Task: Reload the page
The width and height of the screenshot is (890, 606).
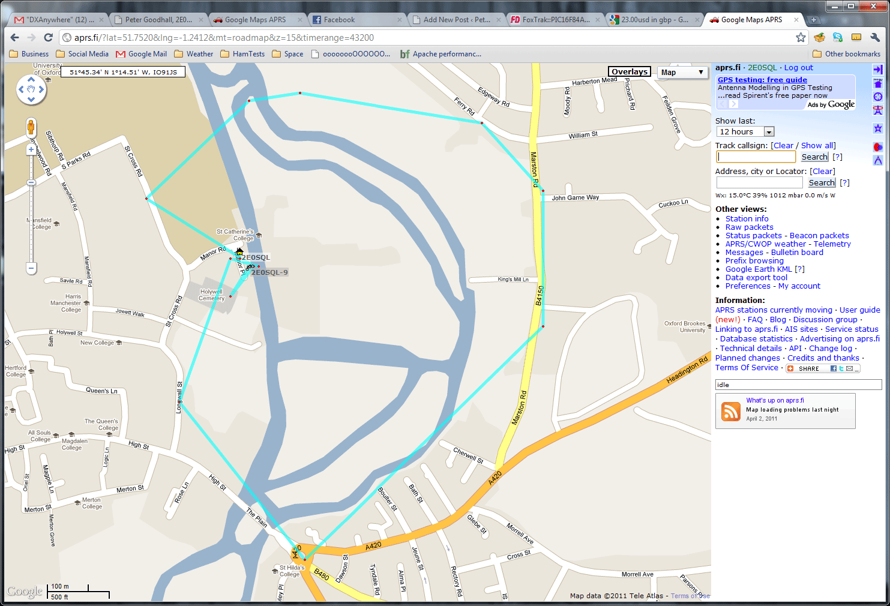Action: click(49, 37)
